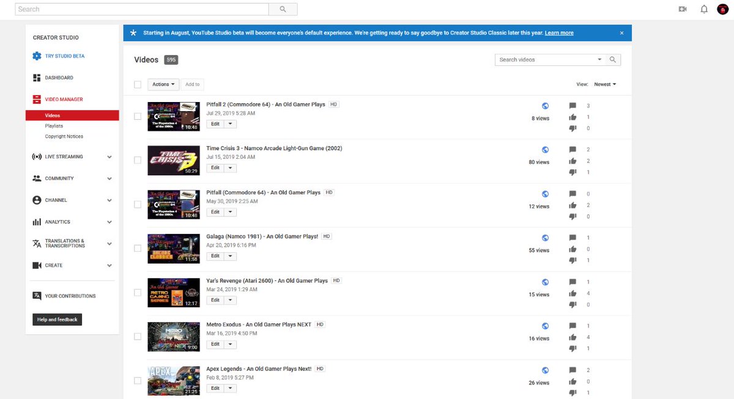734x399 pixels.
Task: Click Edit button for Metro Exodus video
Action: (215, 344)
